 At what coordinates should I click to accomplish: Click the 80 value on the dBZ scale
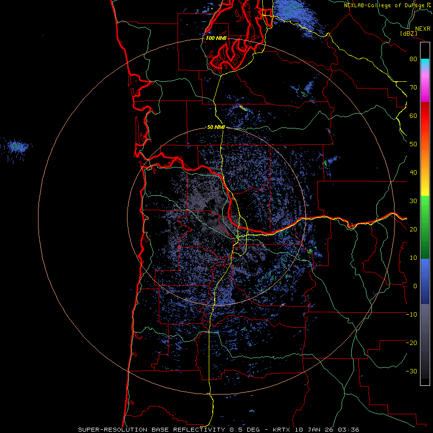(413, 59)
